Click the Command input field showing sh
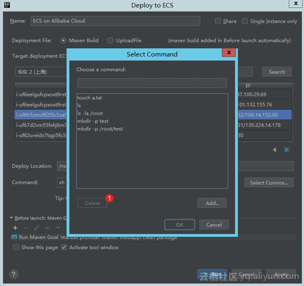Image resolution: width=304 pixels, height=286 pixels. click(x=62, y=182)
